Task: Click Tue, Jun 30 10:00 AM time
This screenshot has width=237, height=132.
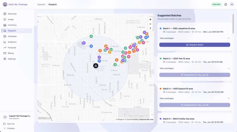Action: pyautogui.click(x=213, y=92)
